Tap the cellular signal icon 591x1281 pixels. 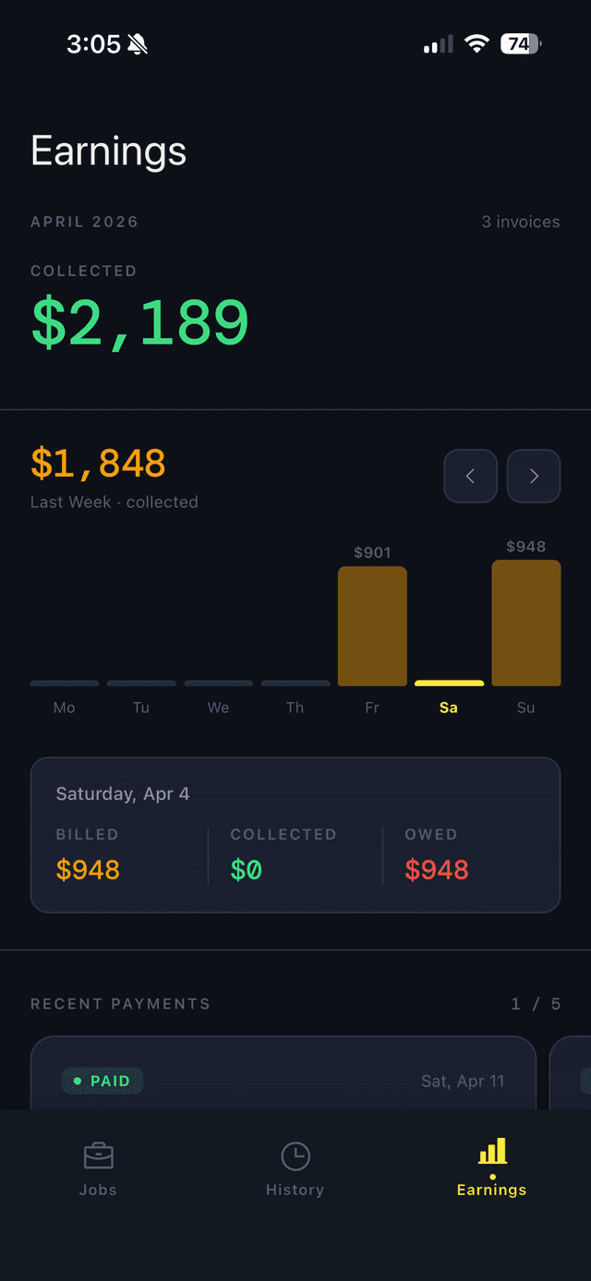pyautogui.click(x=436, y=42)
